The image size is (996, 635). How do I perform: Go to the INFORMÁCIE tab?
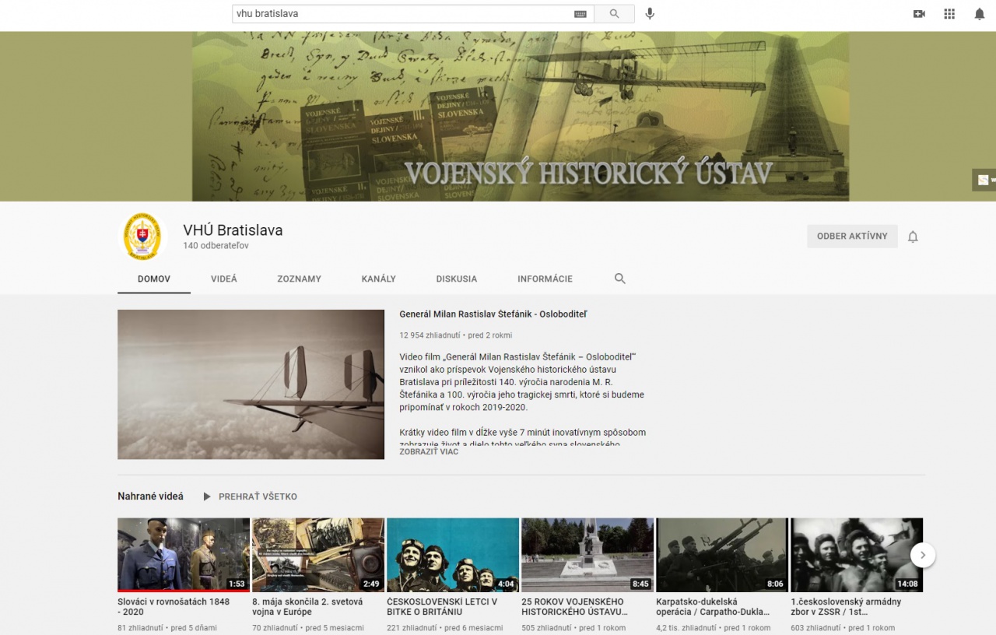545,279
